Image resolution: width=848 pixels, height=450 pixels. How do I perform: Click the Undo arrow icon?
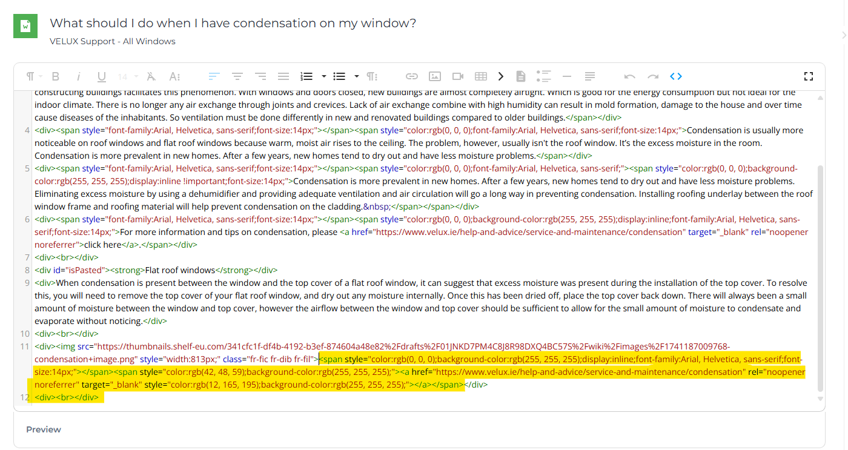pos(630,76)
